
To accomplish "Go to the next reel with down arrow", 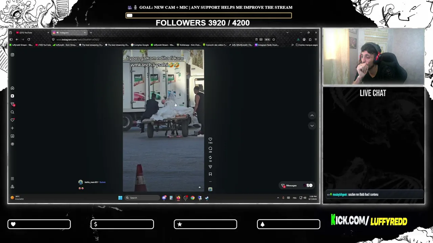I will pyautogui.click(x=312, y=126).
